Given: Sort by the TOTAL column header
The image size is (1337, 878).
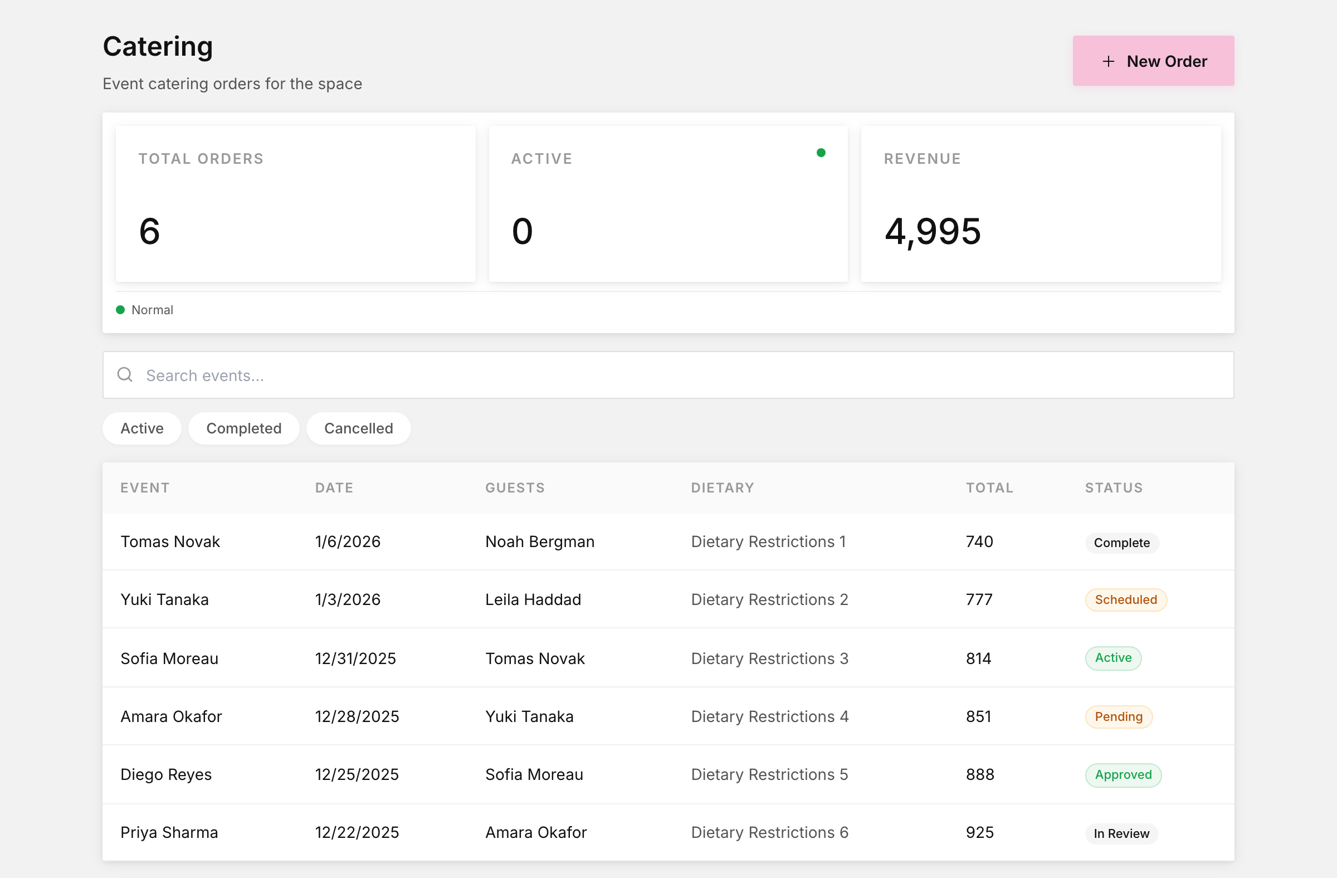Looking at the screenshot, I should [x=989, y=487].
